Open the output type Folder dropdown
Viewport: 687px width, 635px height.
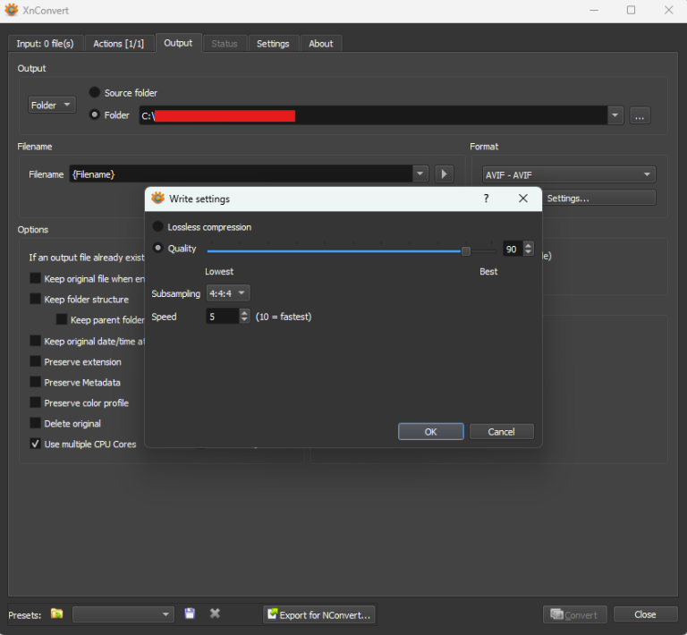pyautogui.click(x=52, y=106)
